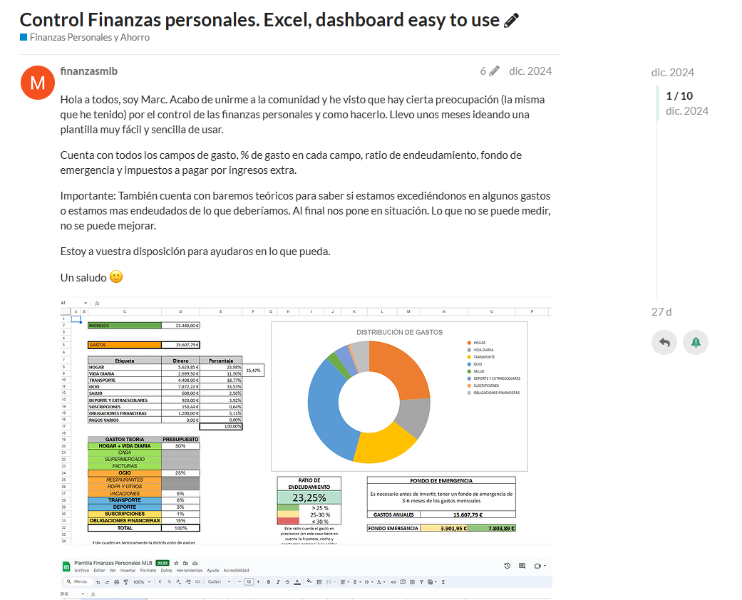Open the notification bell tracking menu
Viewport: 742px width, 600px height.
(696, 342)
